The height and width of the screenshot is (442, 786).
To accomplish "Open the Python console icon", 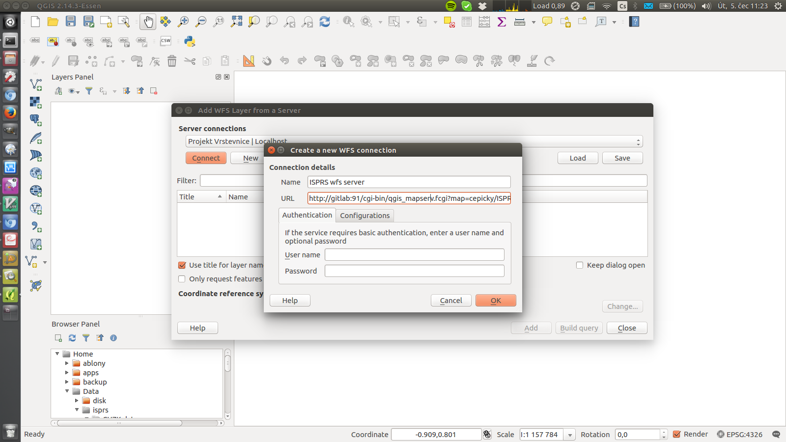I will (x=190, y=41).
